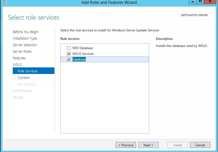Uncheck the WSUS Services checkbox

69,54
